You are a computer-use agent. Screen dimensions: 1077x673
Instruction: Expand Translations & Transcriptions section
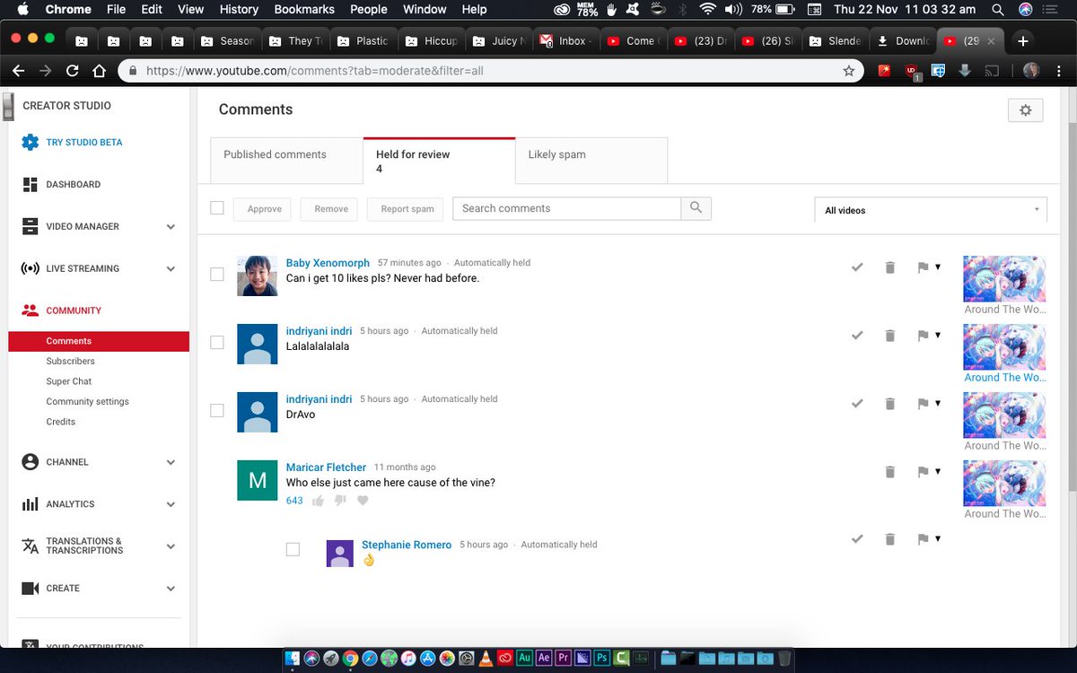click(171, 546)
